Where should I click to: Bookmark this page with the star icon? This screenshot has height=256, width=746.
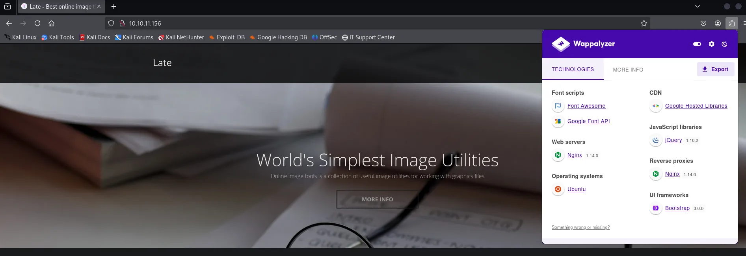(644, 23)
